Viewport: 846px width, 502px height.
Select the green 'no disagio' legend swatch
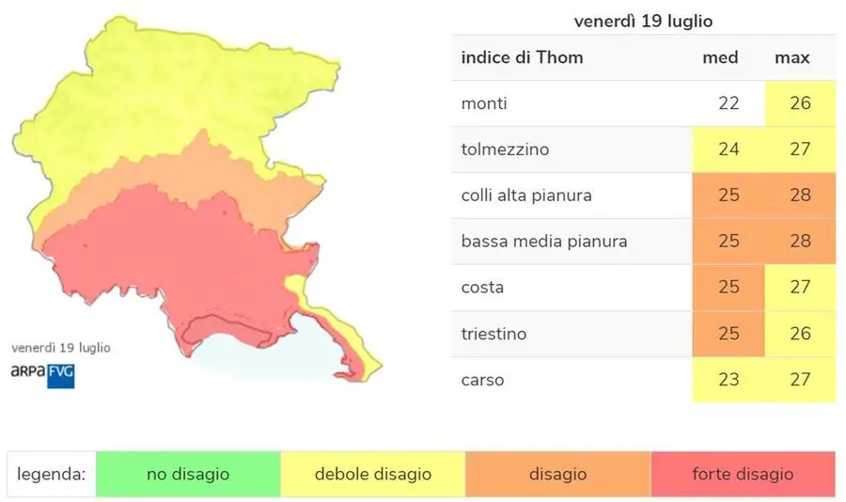point(188,474)
